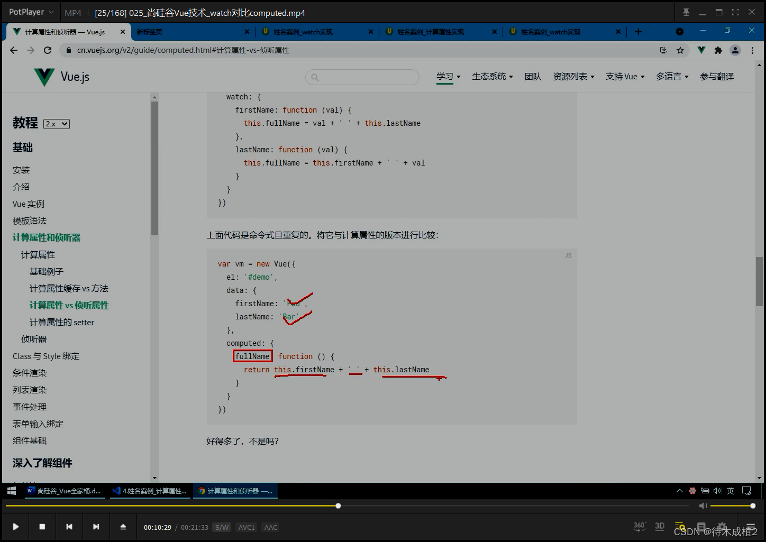This screenshot has height=542, width=766.
Task: Open Class 与 Style 绑定 sidebar link
Action: pyautogui.click(x=46, y=356)
